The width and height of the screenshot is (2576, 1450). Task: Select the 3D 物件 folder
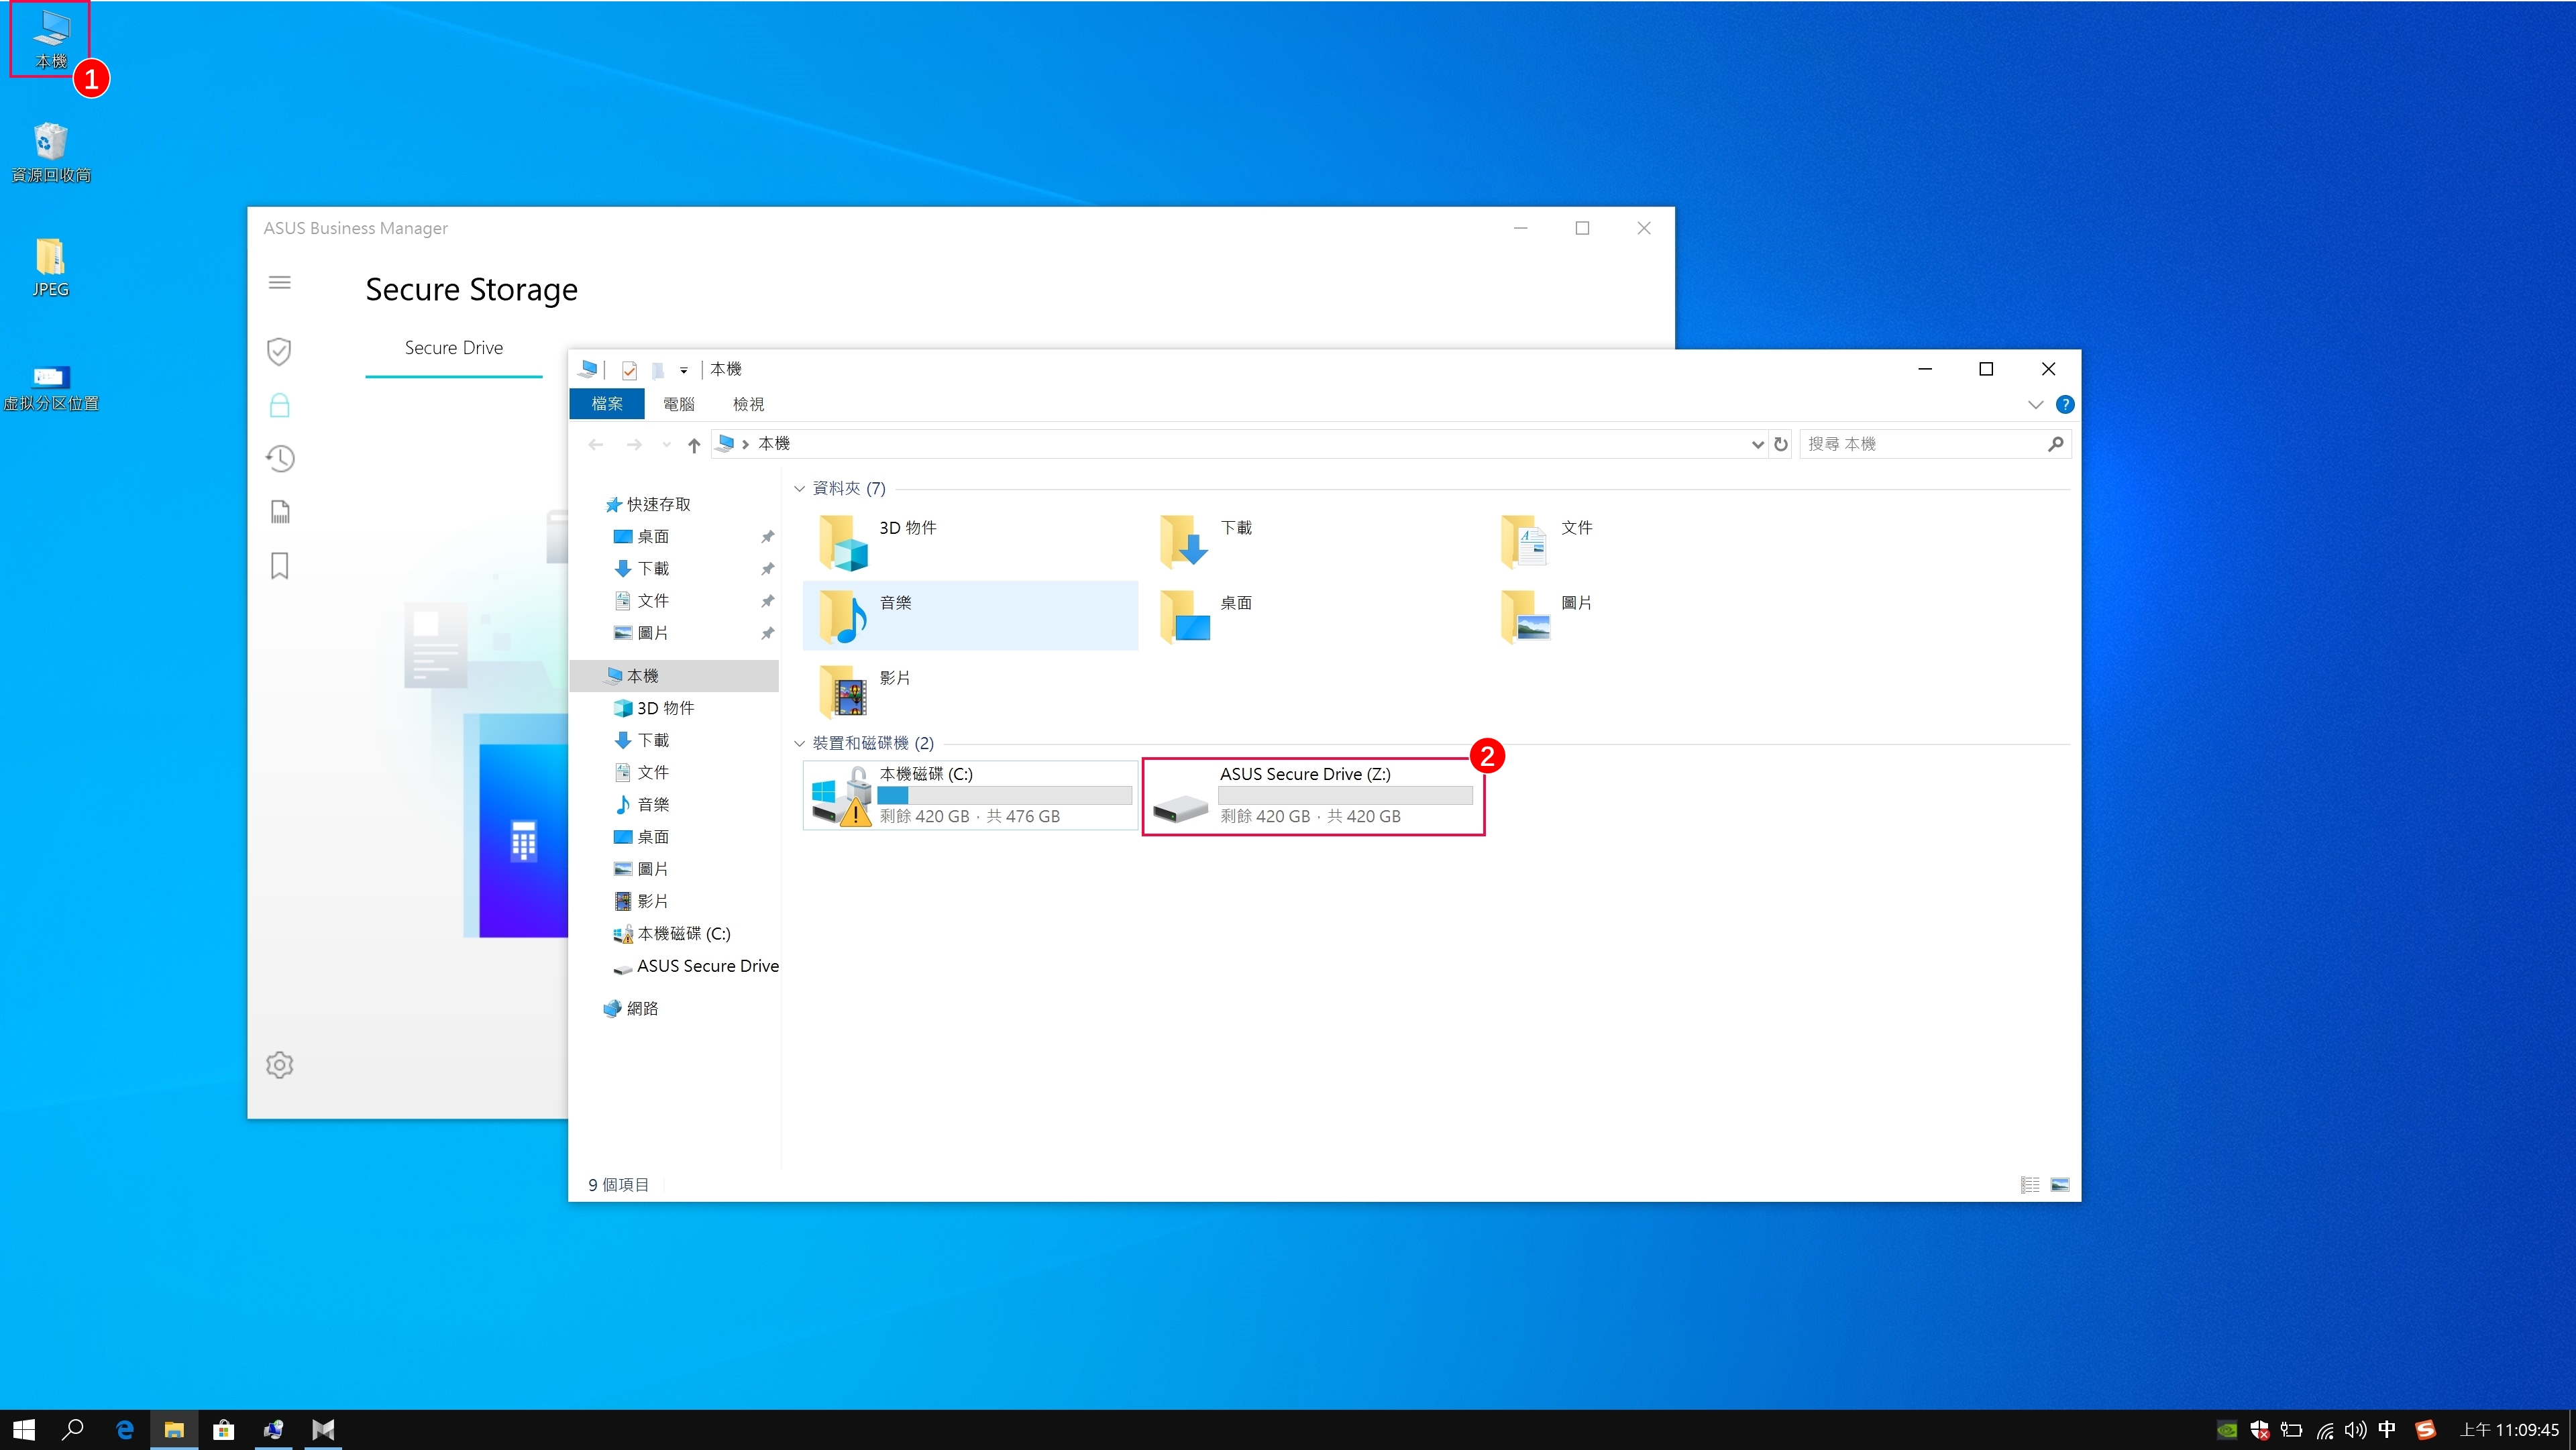pos(970,540)
